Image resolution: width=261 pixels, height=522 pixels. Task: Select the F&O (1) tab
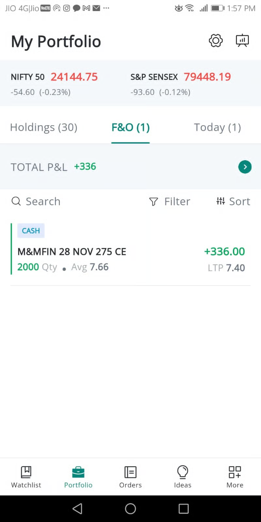[130, 127]
